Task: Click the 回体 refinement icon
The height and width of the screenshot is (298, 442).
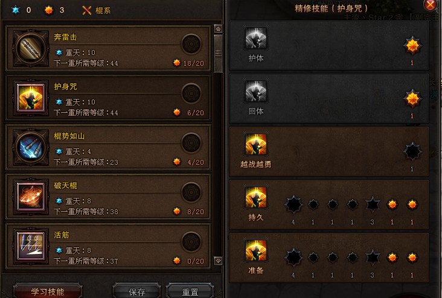Action: (256, 91)
